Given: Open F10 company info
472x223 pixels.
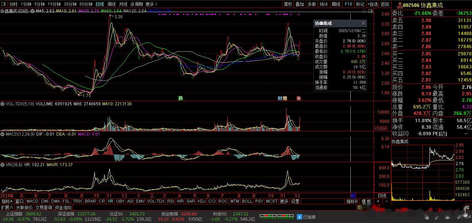Looking at the screenshot, I should click(348, 4).
